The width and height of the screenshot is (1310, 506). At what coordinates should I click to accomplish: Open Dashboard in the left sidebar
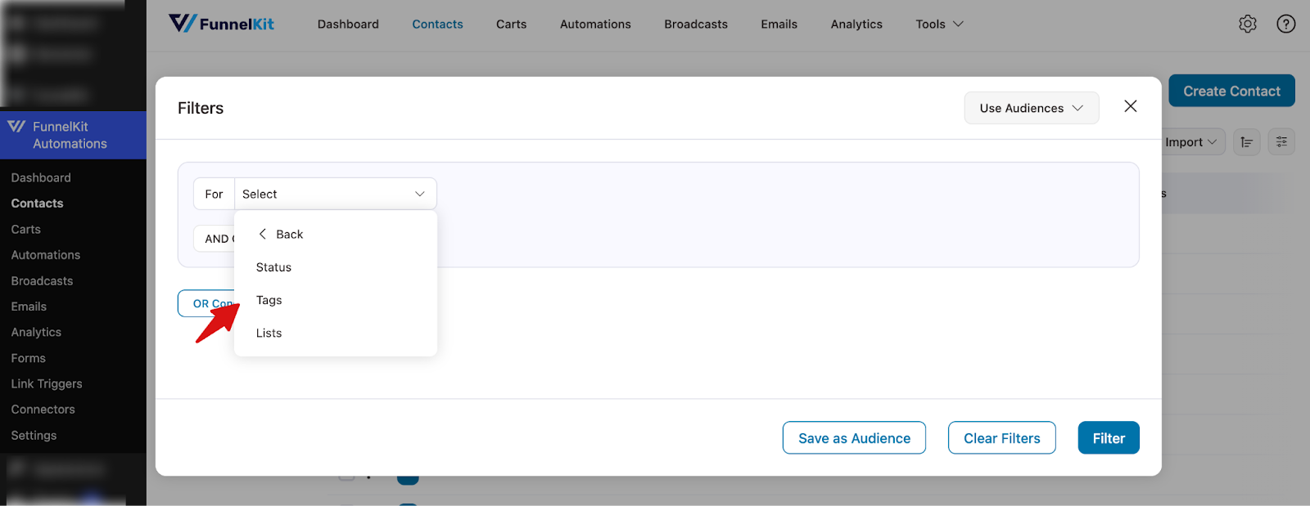coord(41,177)
